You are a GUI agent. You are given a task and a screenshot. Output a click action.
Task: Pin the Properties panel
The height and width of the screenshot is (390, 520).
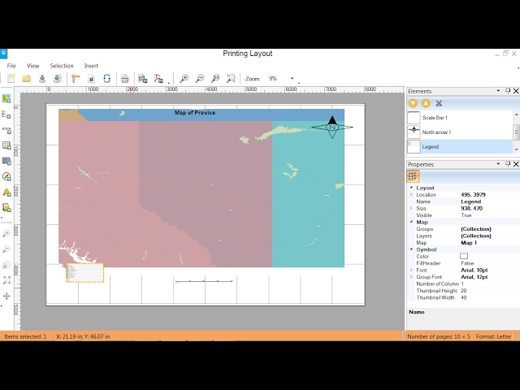[x=508, y=164]
